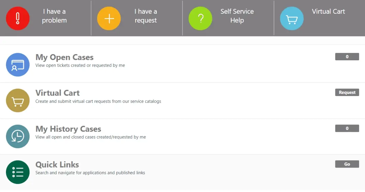Image resolution: width=365 pixels, height=192 pixels.
Task: Open the My Open Cases heading
Action: 64,57
